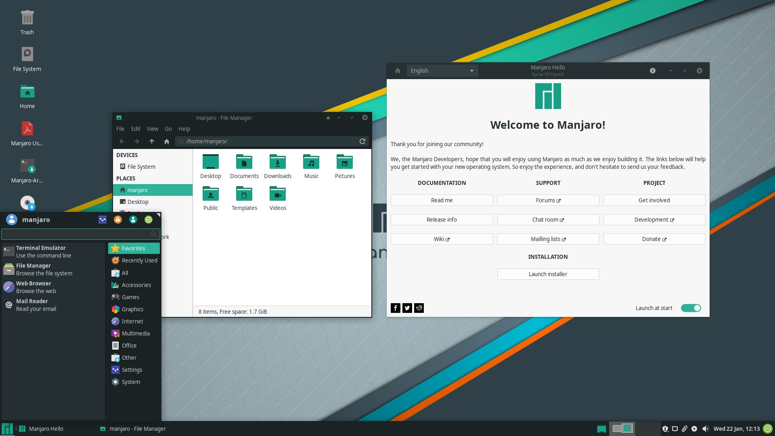Screen dimensions: 775x436
Task: Open the Reddit icon in Manjaro Hello
Action: (419, 308)
